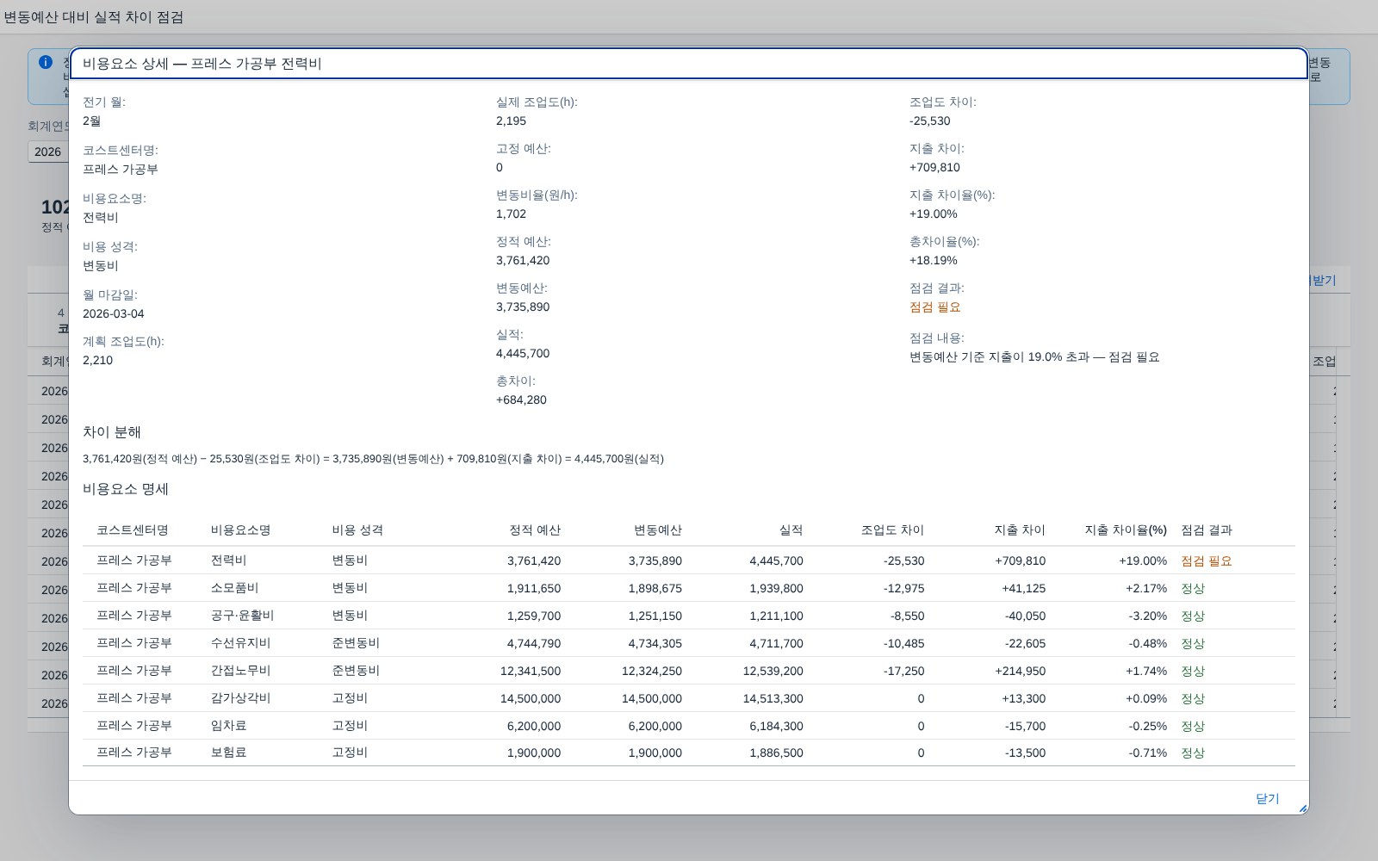Click the dialog title 비용요소 상세

click(202, 64)
